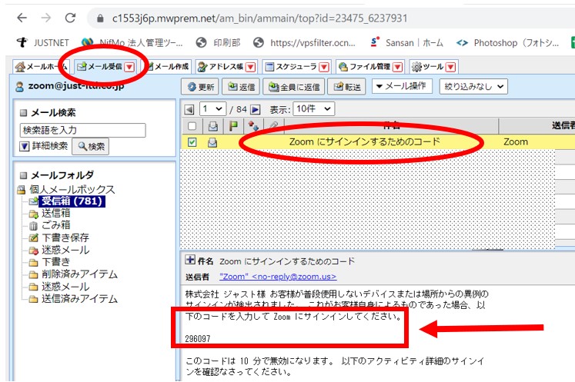Go to previous mail page
Image resolution: width=575 pixels, height=382 pixels.
tap(189, 109)
